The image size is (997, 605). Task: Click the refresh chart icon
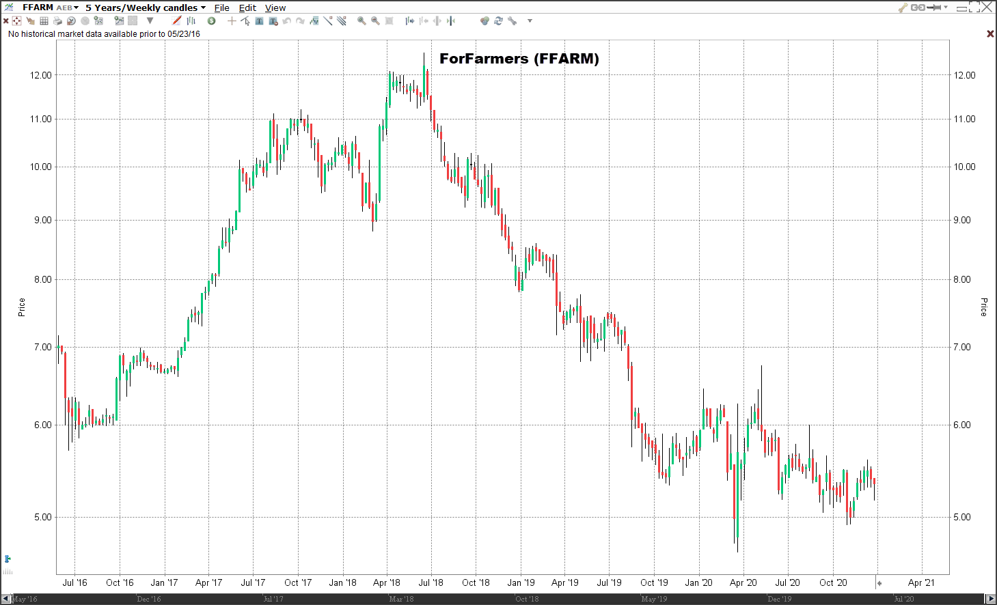click(x=498, y=21)
